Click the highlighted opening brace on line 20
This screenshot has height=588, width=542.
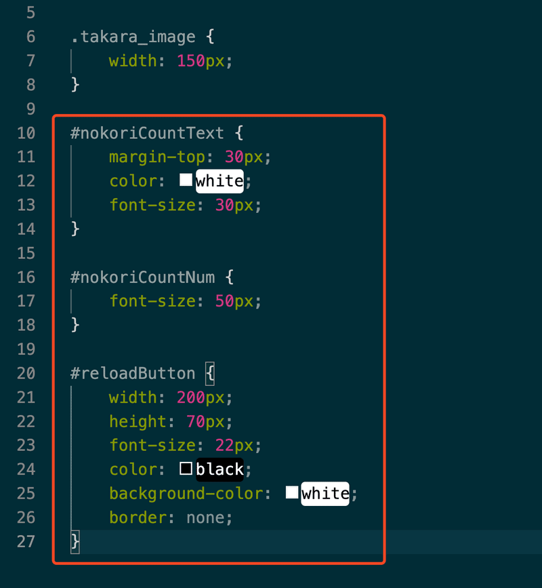pyautogui.click(x=210, y=374)
